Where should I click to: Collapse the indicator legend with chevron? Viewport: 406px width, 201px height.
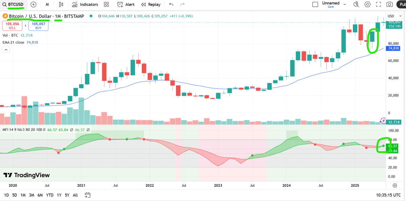[x=5, y=49]
